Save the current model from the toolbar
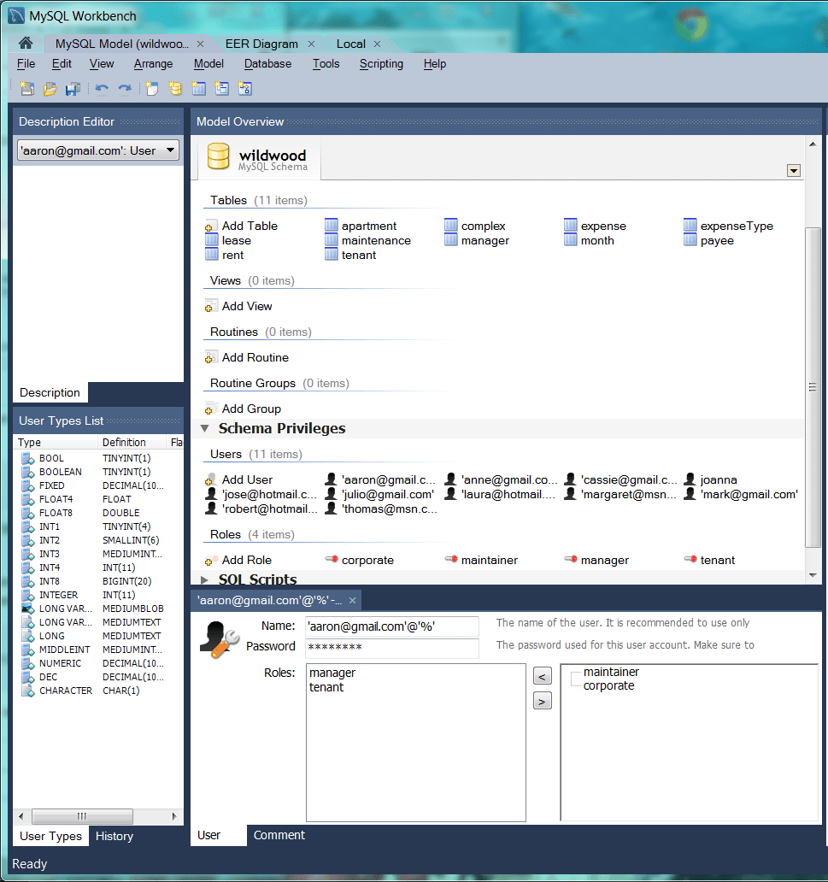828x882 pixels. [74, 89]
